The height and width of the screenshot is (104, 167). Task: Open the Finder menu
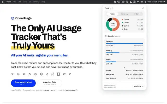(x=8, y=2)
